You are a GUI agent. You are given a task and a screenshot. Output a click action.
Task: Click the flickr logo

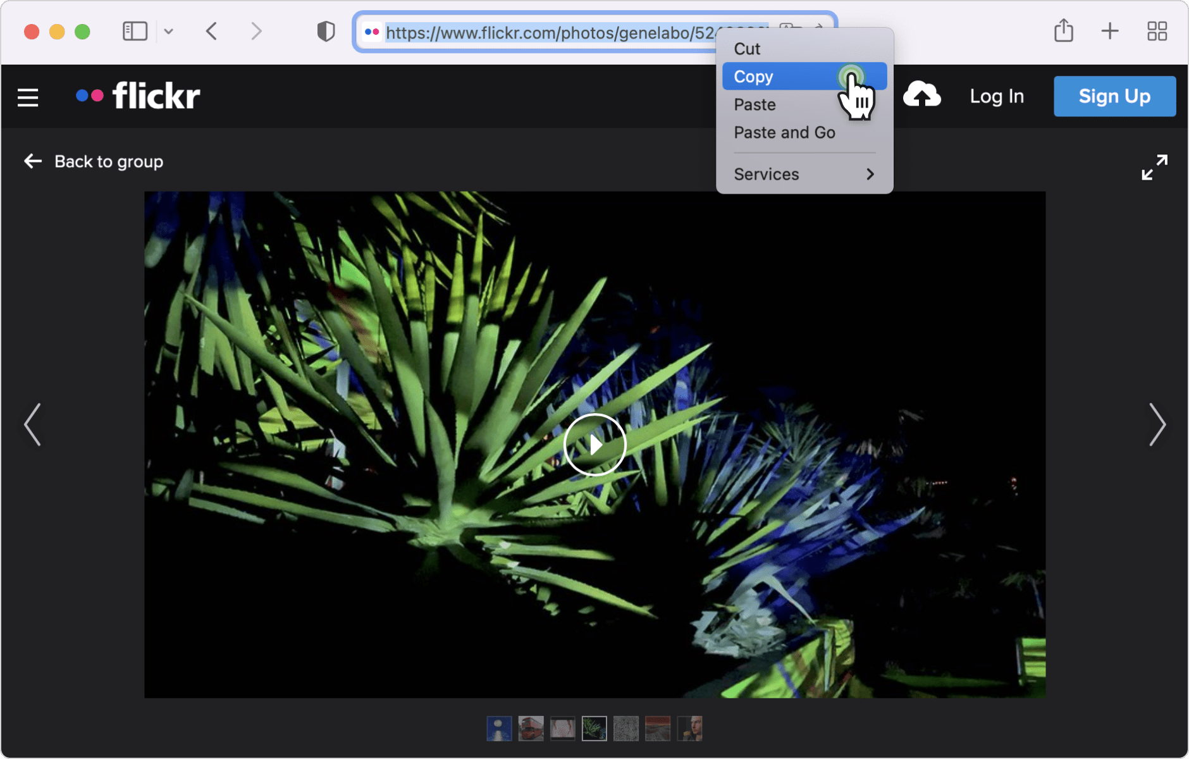[x=137, y=95]
